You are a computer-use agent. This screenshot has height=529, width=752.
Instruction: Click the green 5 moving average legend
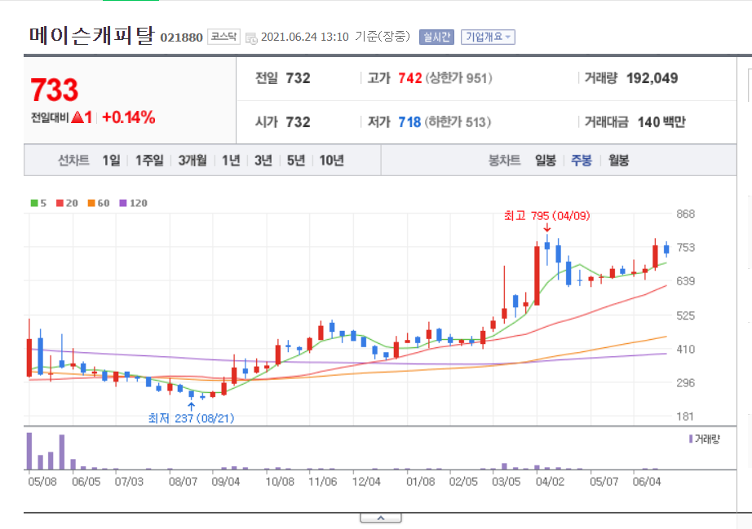pos(38,203)
